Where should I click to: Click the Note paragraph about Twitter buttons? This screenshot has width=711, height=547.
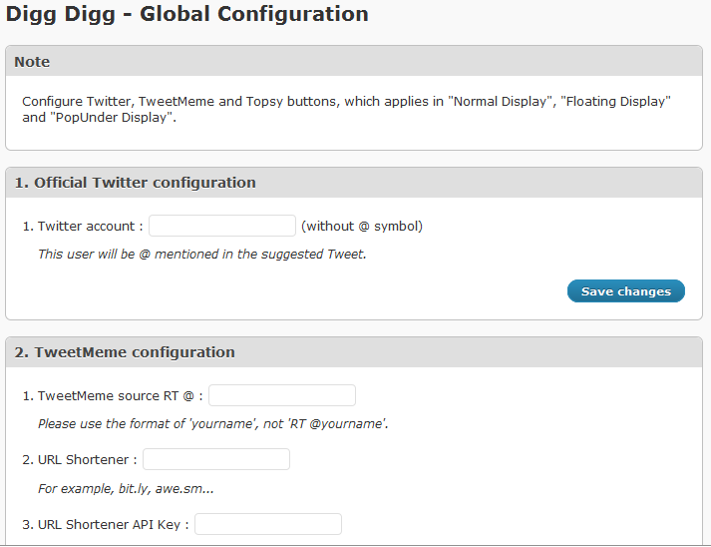pyautogui.click(x=346, y=110)
